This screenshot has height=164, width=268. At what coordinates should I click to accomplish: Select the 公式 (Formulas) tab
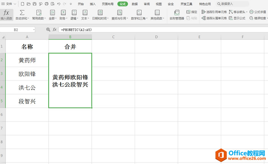pos(123,4)
